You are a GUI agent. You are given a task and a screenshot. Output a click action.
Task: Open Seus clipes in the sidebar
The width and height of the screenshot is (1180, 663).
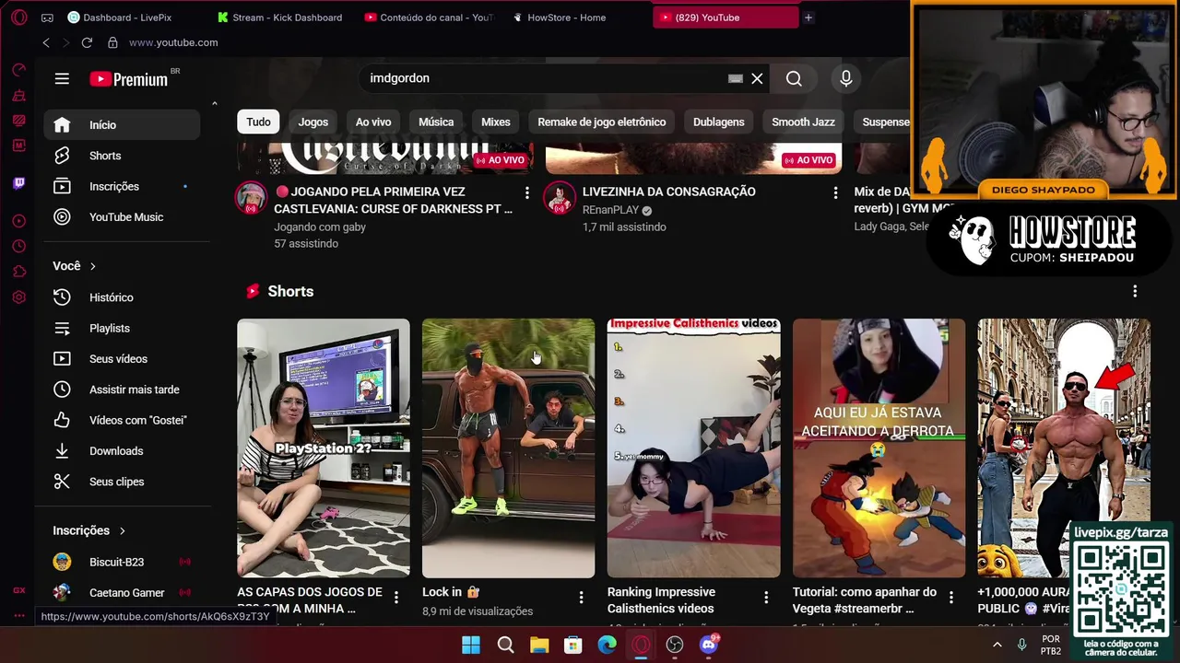122,482
